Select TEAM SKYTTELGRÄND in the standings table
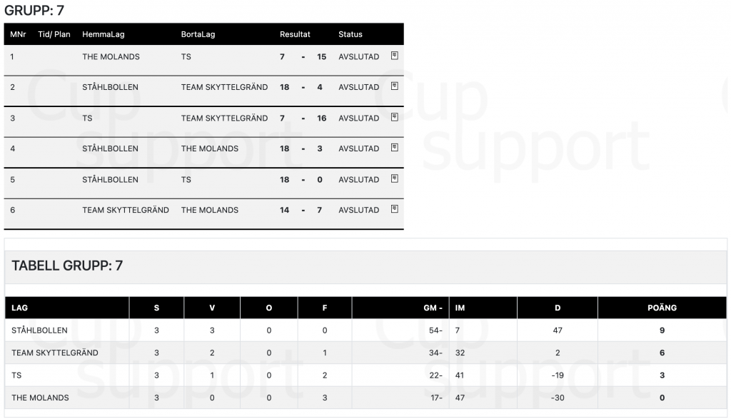This screenshot has width=731, height=419. pos(55,353)
